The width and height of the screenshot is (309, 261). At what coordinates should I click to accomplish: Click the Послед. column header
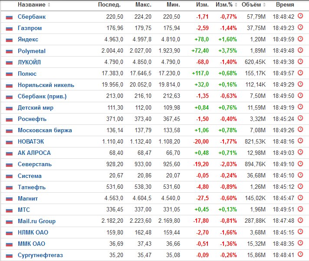[109, 4]
